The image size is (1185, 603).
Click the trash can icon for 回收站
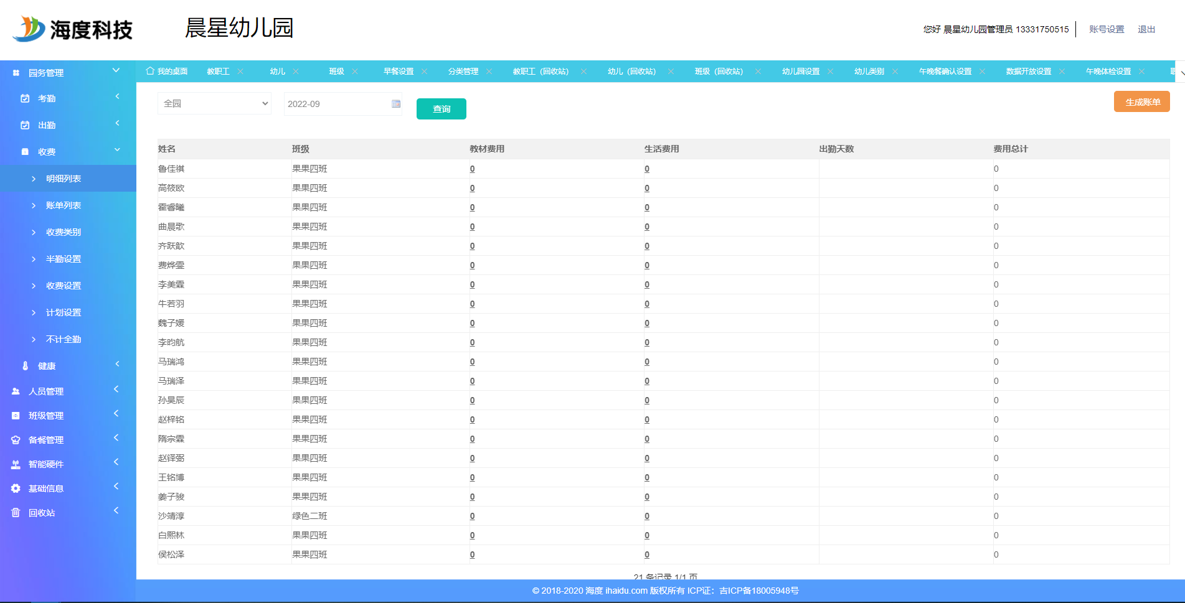coord(16,513)
